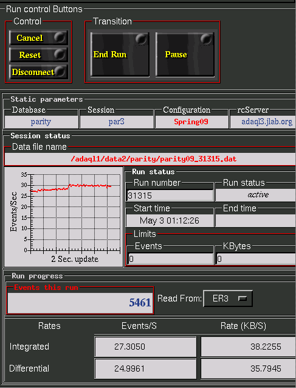Pause the active run
The height and width of the screenshot is (388, 296).
coord(185,54)
